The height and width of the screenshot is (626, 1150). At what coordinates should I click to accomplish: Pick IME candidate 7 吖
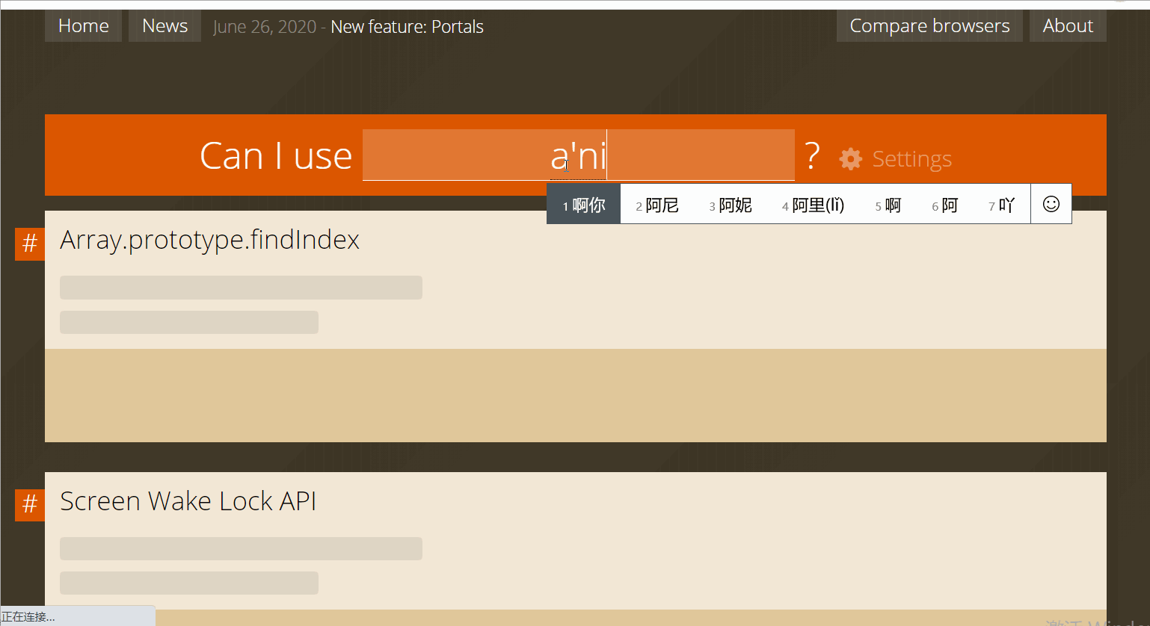[x=1001, y=205]
